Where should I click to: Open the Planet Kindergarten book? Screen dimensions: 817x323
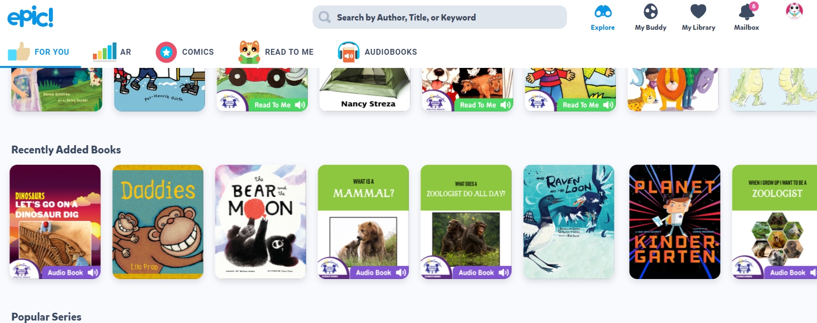pos(675,222)
